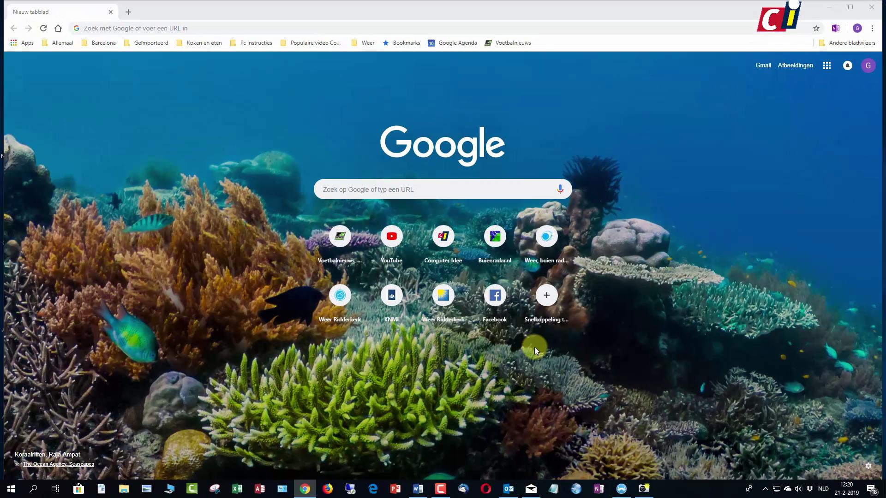Open the Facebook shortcut tile
The height and width of the screenshot is (498, 886).
495,295
